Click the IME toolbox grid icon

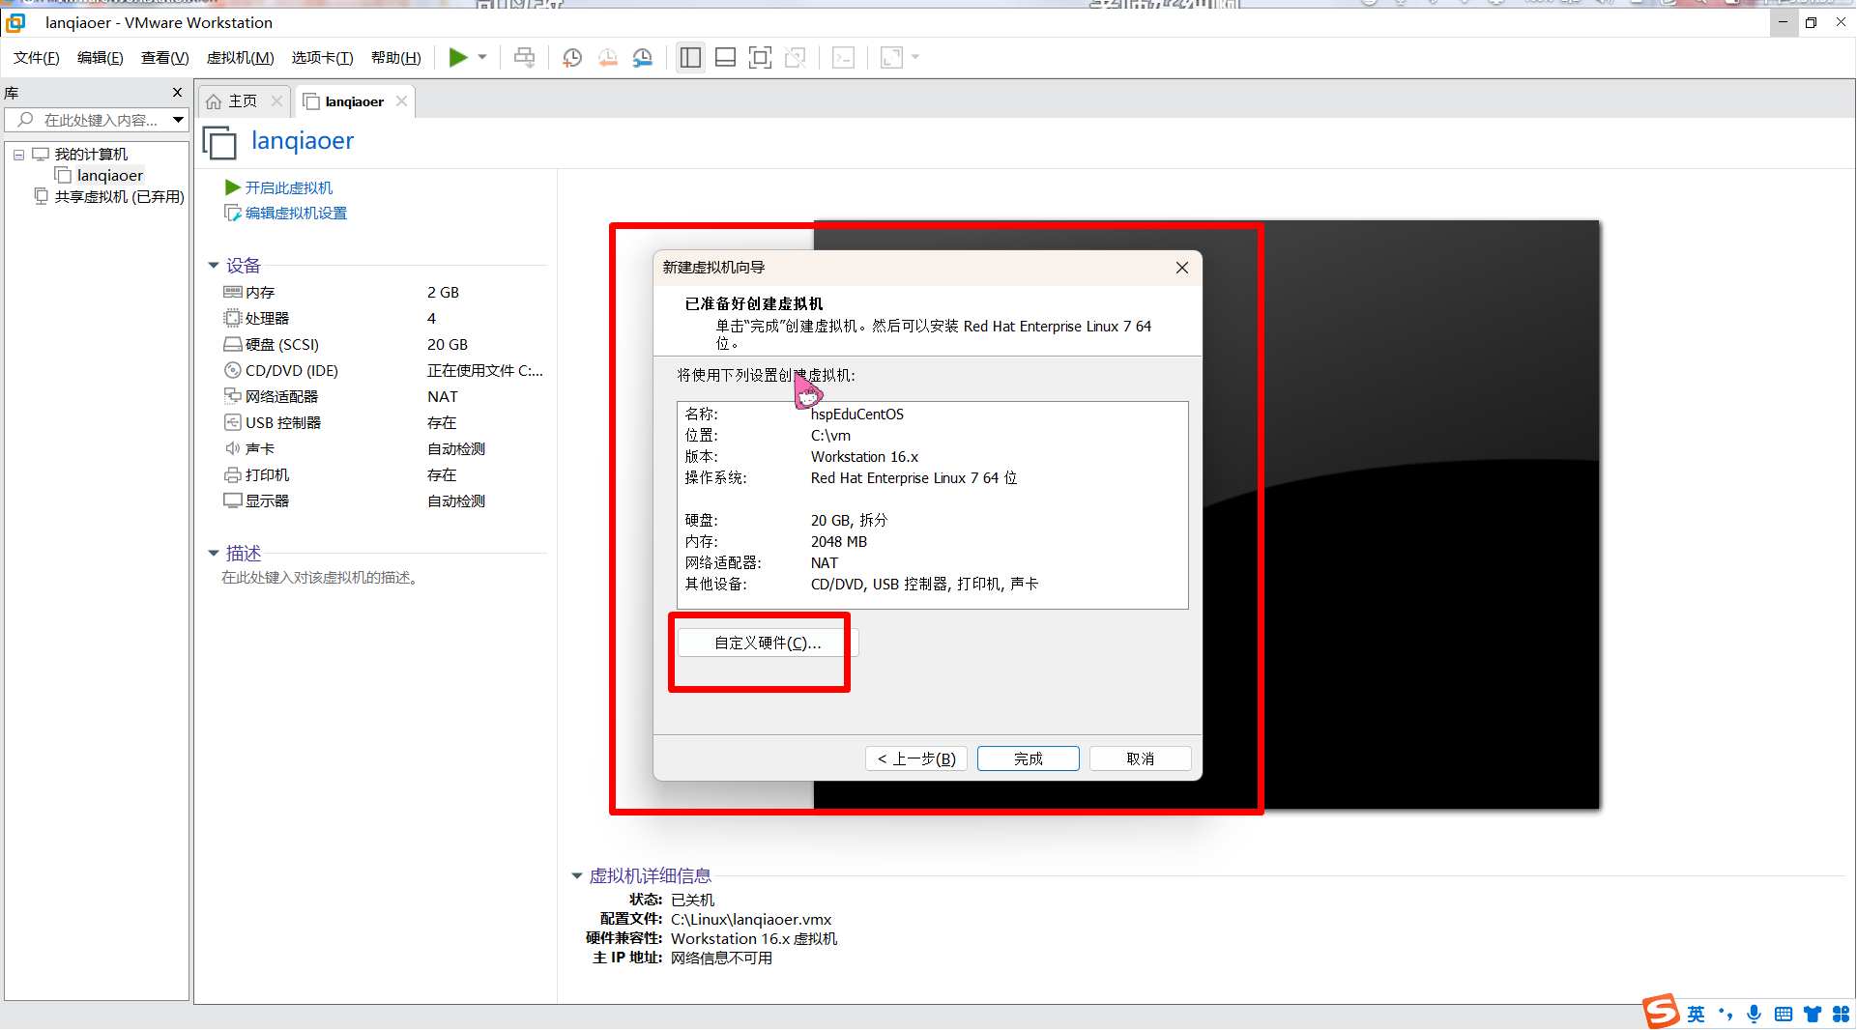(x=1842, y=1015)
